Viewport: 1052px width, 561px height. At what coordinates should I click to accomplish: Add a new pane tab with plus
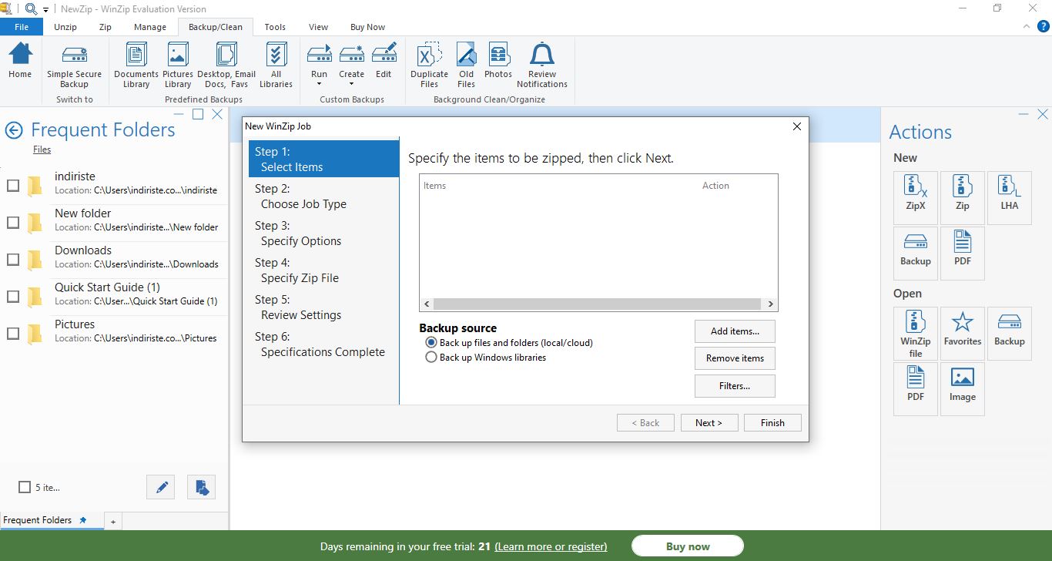coord(112,522)
